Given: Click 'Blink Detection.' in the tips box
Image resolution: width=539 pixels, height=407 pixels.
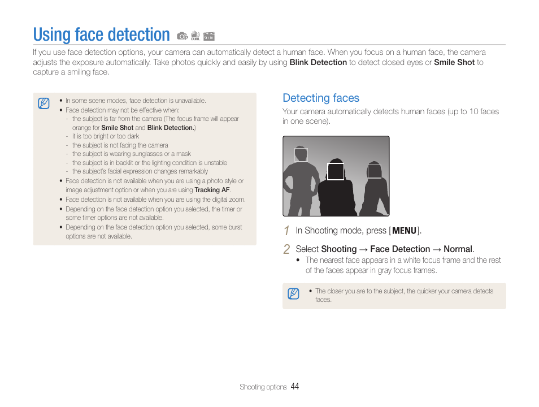Looking at the screenshot, I should coord(171,128).
